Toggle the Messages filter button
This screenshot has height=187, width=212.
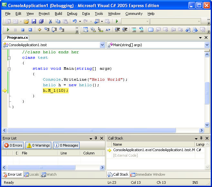66,145
